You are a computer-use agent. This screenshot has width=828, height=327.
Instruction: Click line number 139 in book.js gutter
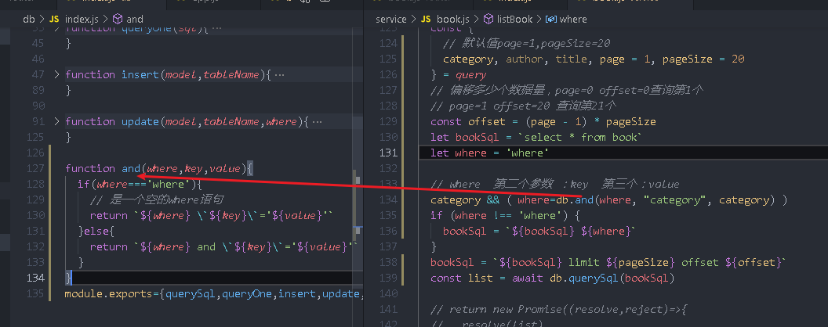pyautogui.click(x=388, y=278)
